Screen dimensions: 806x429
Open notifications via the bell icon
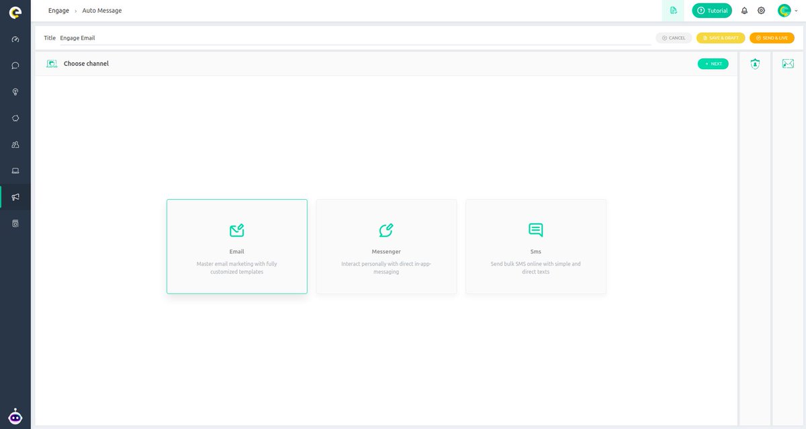744,10
